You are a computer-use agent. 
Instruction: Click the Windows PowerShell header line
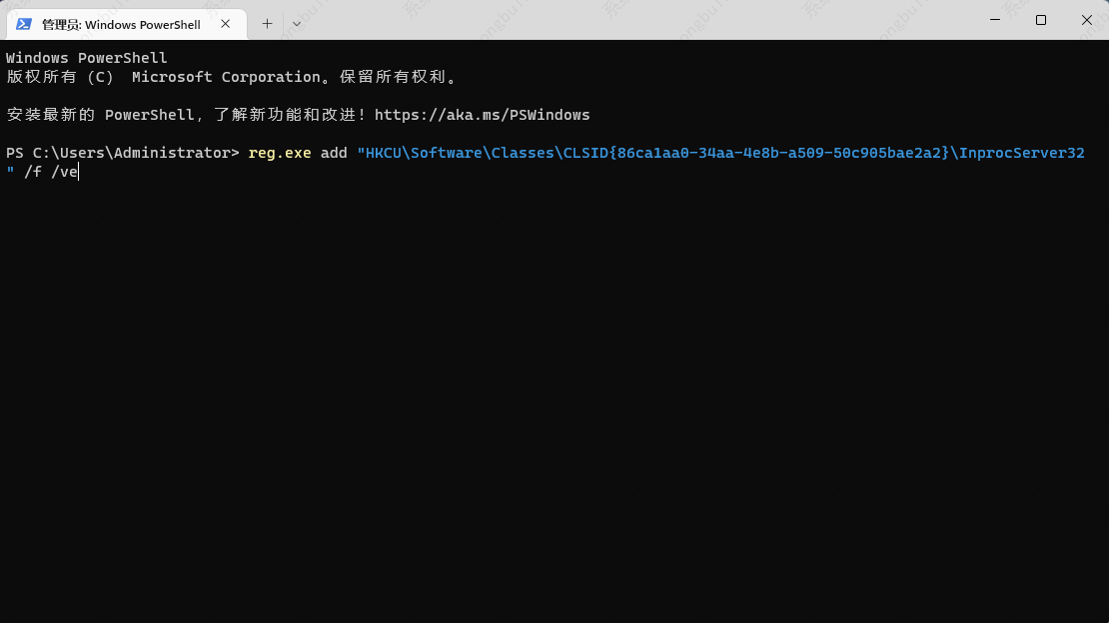tap(87, 58)
